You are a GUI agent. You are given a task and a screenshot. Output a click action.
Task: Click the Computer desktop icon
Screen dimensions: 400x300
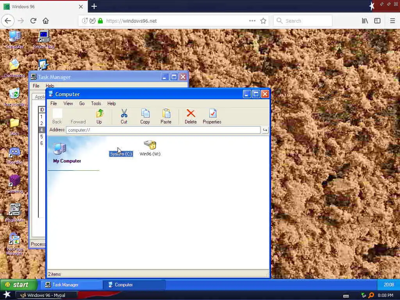click(x=15, y=39)
